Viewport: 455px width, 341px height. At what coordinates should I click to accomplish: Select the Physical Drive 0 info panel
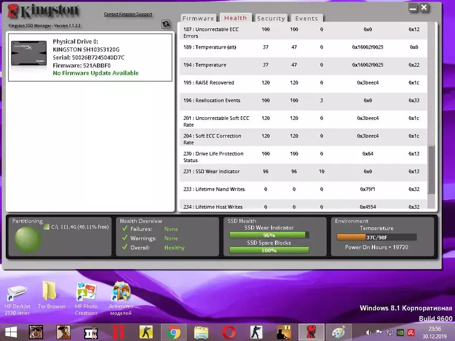[90, 57]
